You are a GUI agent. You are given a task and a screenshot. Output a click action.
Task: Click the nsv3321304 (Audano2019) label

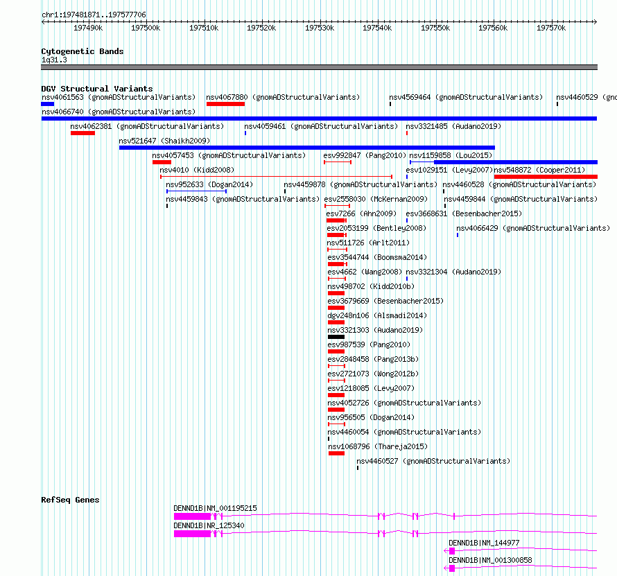pyautogui.click(x=453, y=272)
